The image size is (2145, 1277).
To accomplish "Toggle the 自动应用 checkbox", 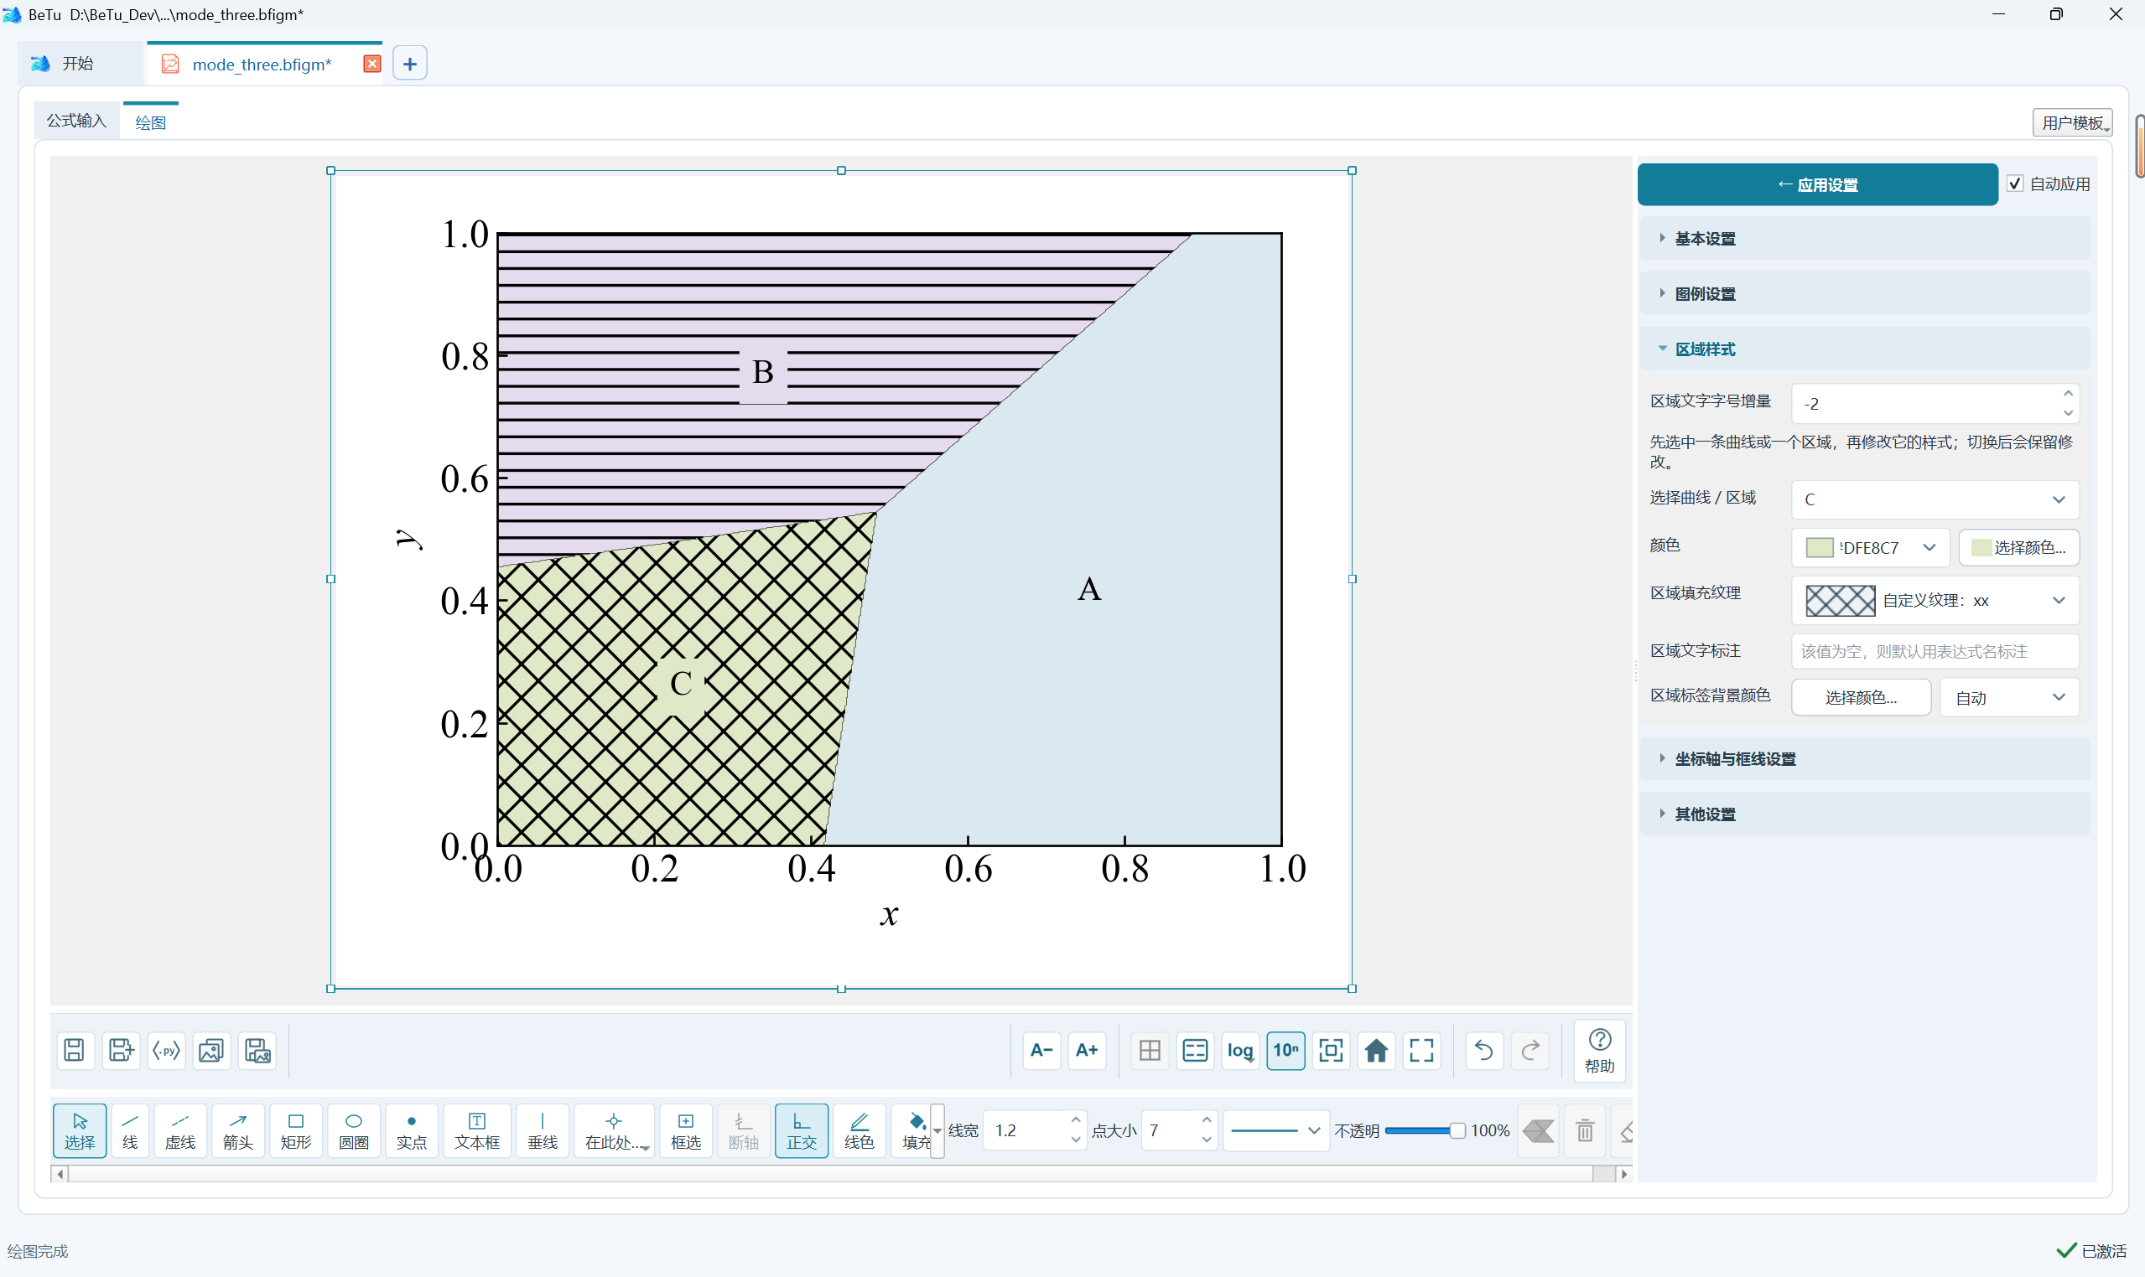I will point(2014,184).
